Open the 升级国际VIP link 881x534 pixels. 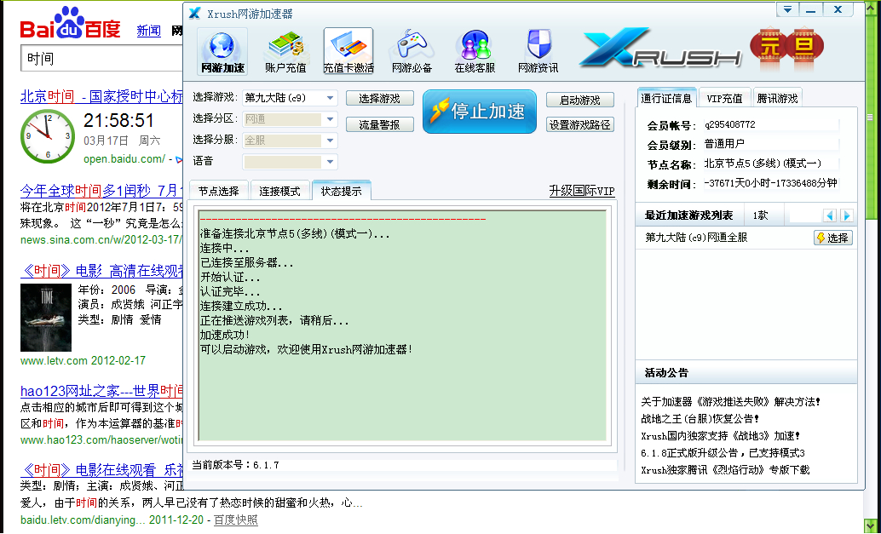582,191
